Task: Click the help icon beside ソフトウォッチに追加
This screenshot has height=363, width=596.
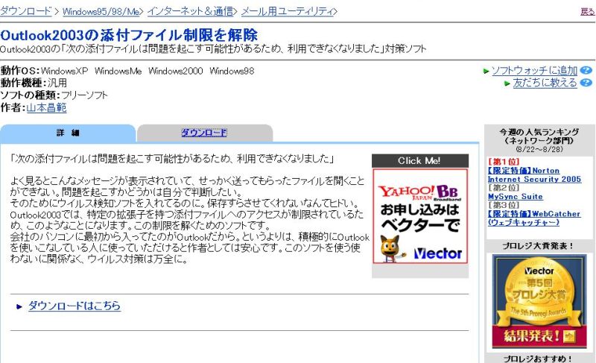Action: pyautogui.click(x=586, y=70)
